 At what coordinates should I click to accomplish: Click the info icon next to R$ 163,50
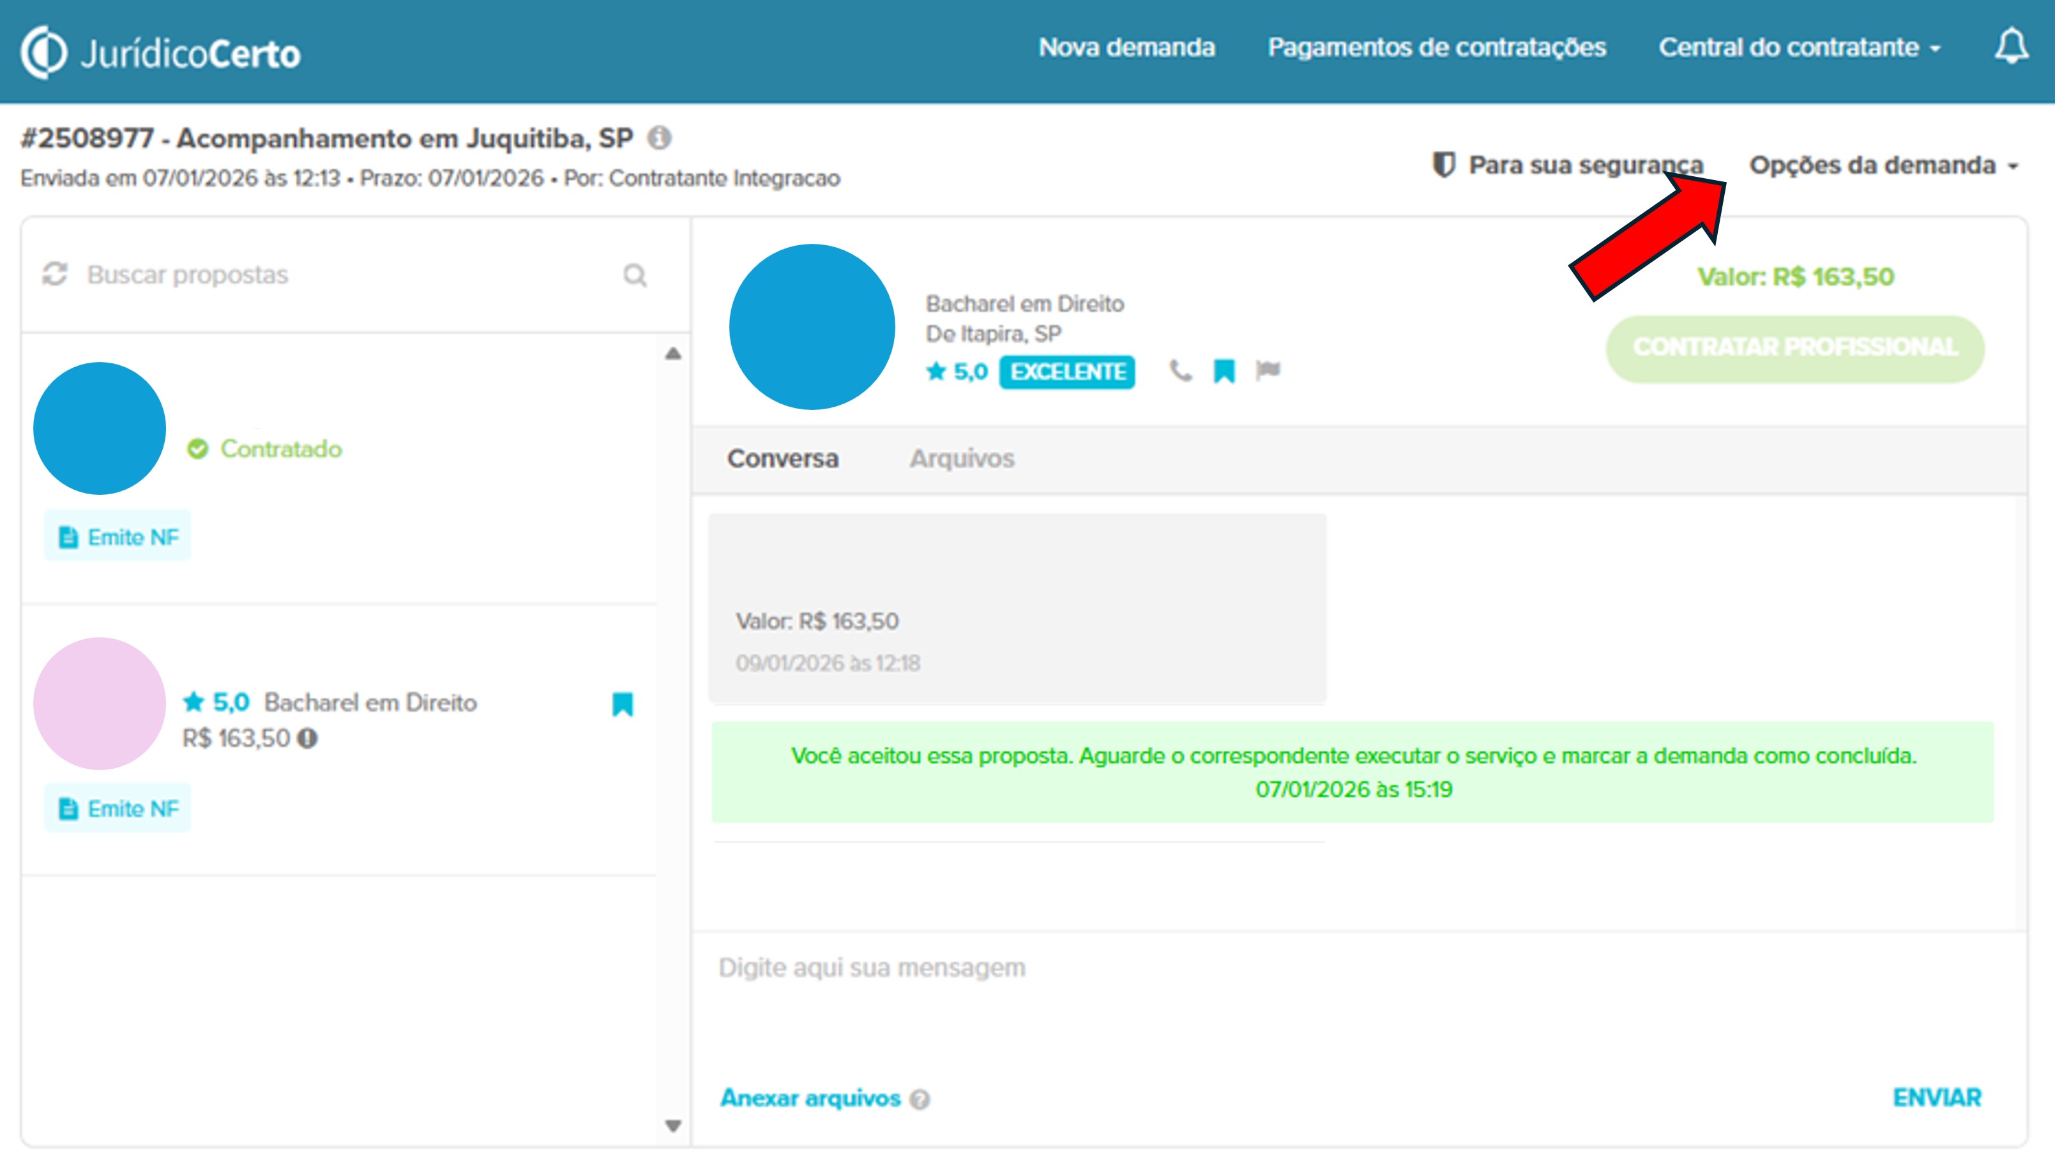(x=308, y=738)
